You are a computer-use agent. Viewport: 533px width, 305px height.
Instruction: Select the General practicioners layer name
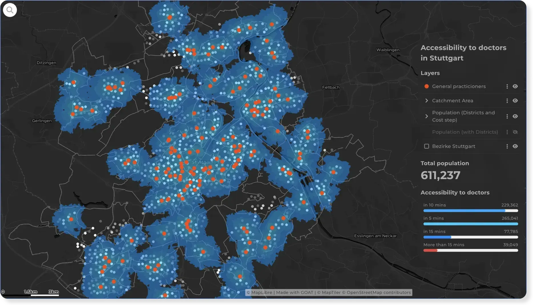[459, 86]
